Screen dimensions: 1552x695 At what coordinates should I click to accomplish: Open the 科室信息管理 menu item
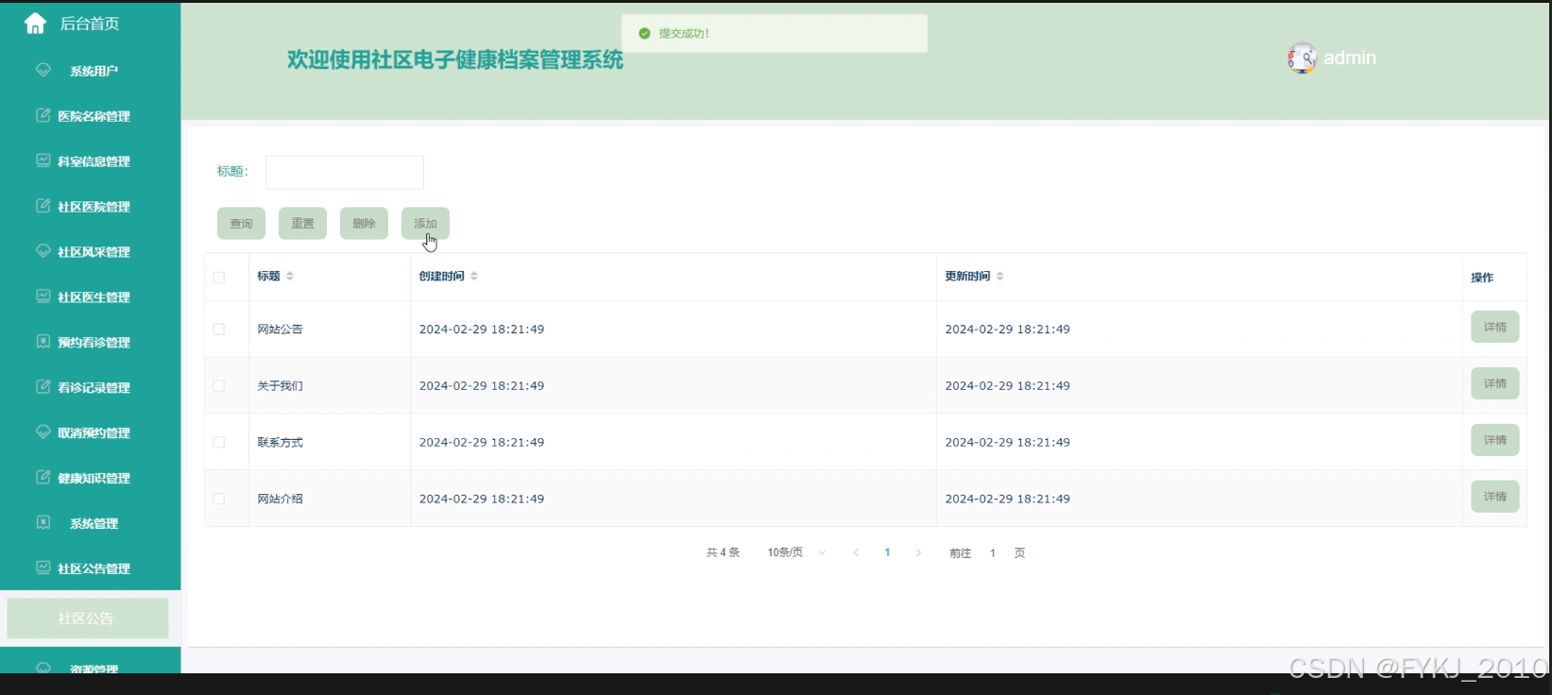click(x=91, y=161)
